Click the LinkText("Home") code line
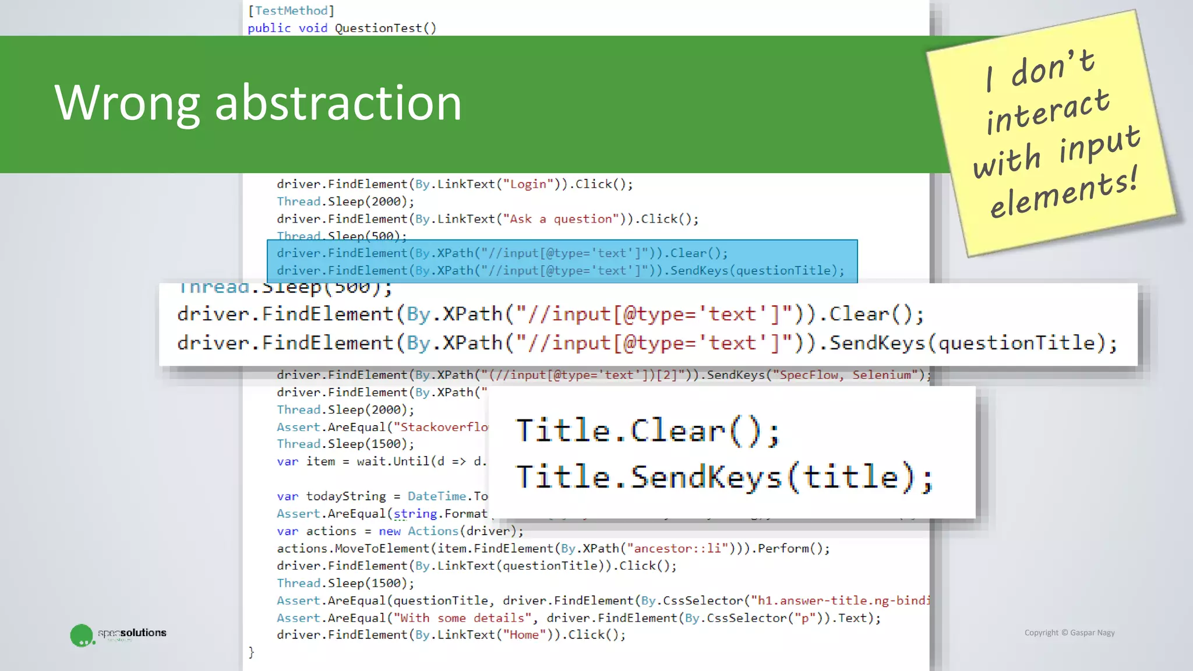 tap(450, 635)
